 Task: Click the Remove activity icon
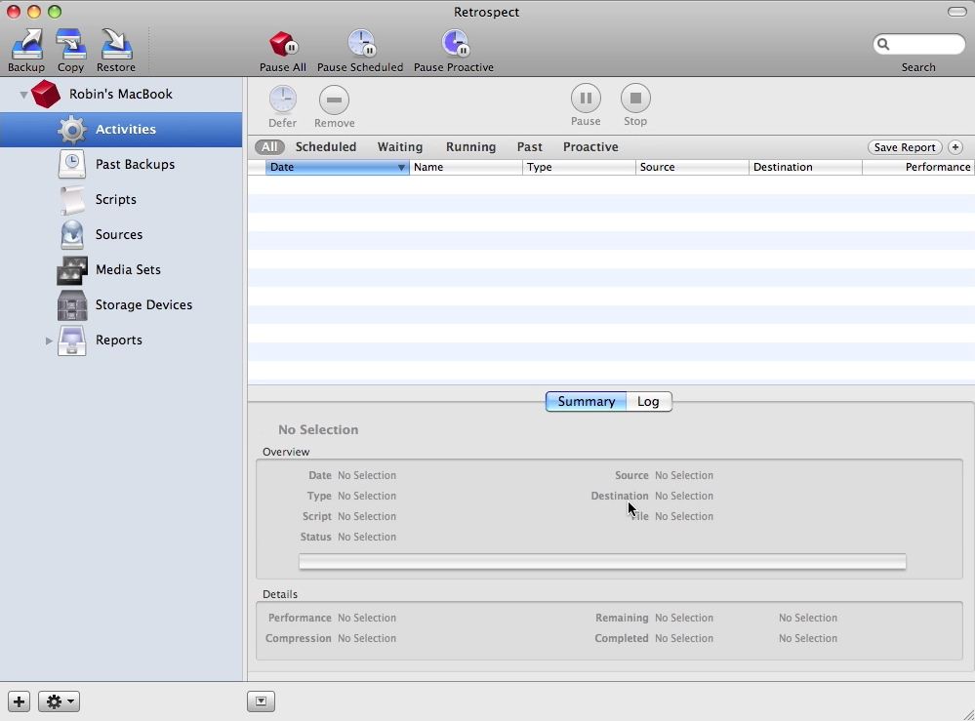point(334,100)
